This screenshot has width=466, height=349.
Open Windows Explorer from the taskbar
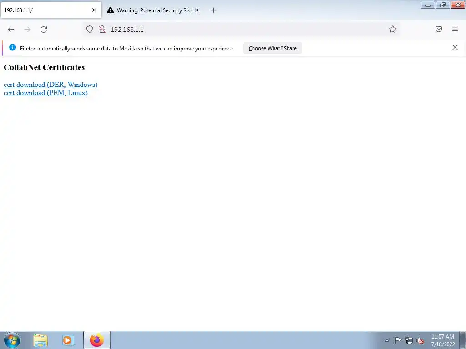(41, 340)
